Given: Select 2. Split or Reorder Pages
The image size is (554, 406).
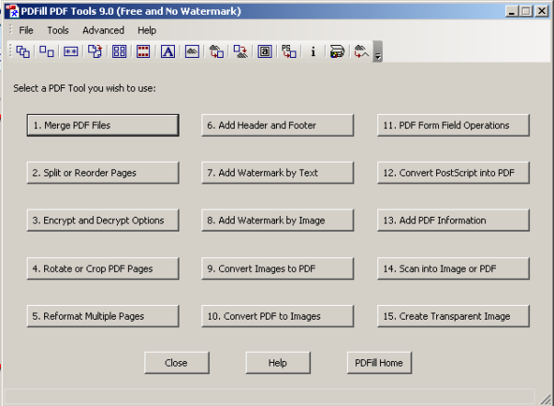Looking at the screenshot, I should (103, 173).
